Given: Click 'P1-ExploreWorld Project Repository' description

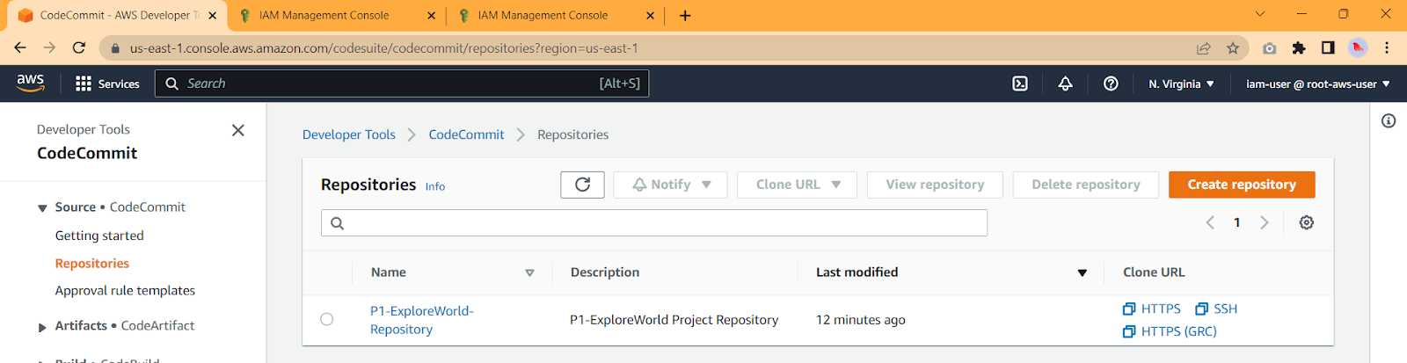Looking at the screenshot, I should tap(674, 320).
